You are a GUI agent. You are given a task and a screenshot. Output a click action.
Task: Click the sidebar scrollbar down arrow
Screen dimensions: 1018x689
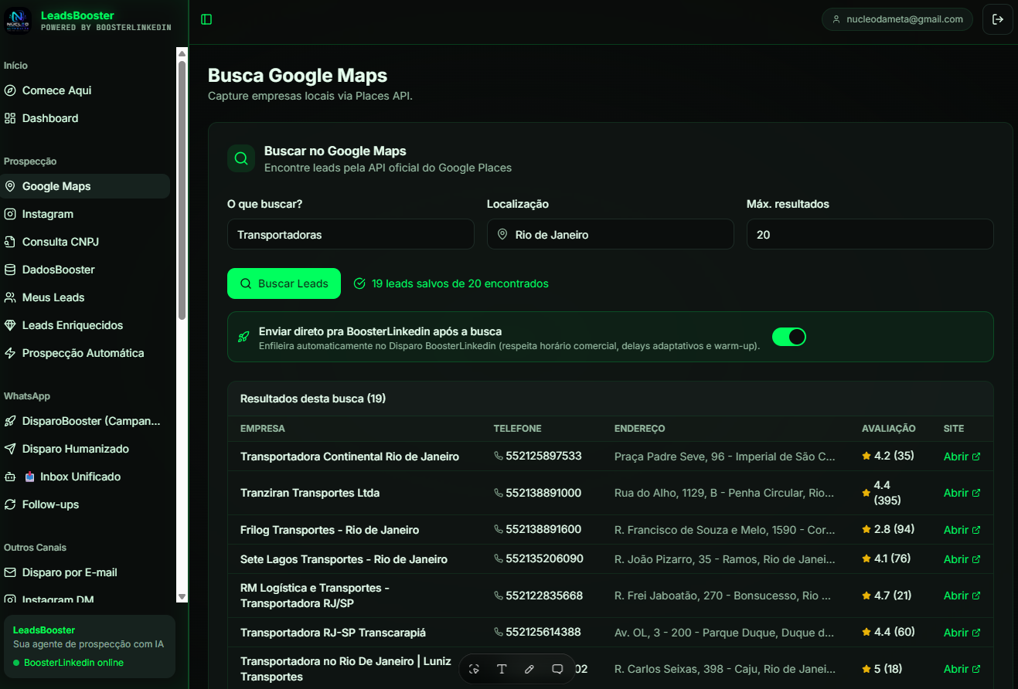click(182, 596)
